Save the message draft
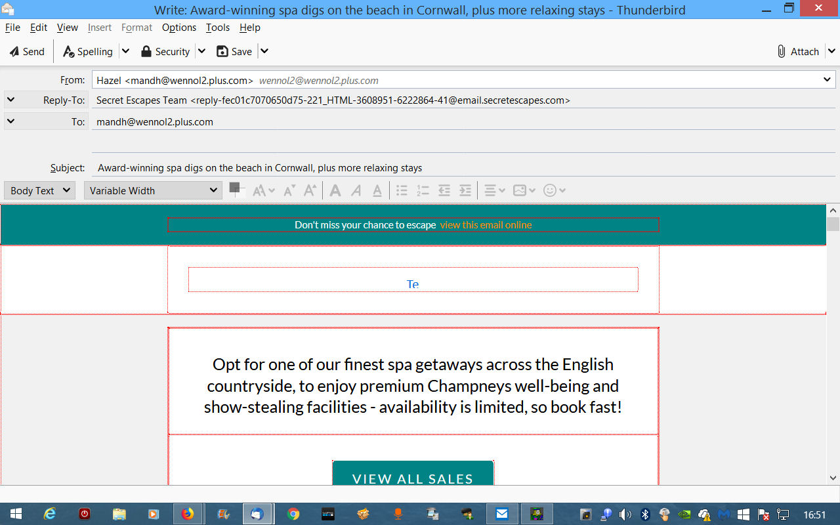This screenshot has width=840, height=525. tap(234, 51)
